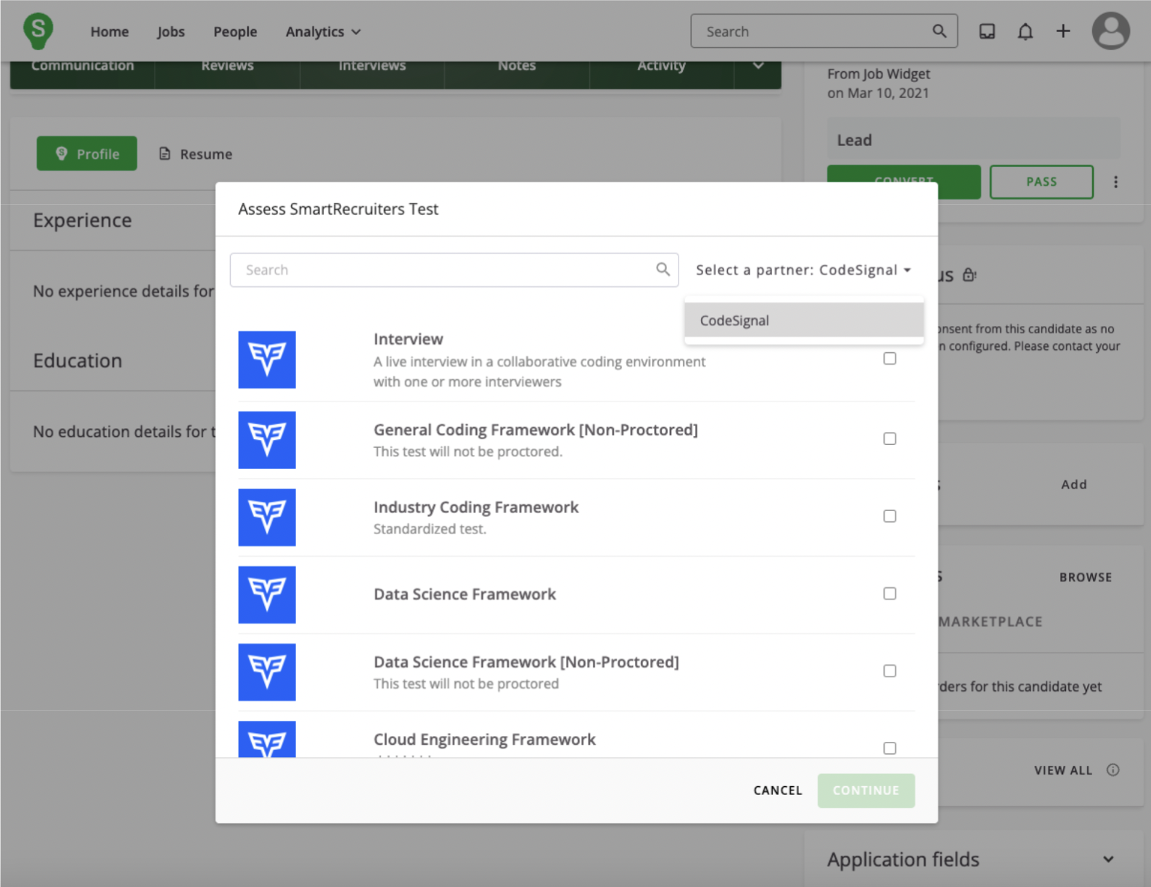Click the Industry Coding Framework title

coord(476,507)
